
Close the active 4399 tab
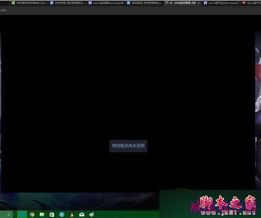click(x=199, y=3)
